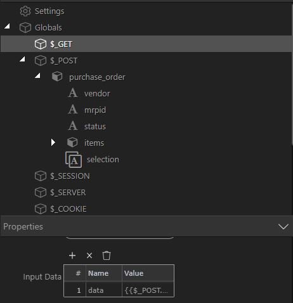The height and width of the screenshot is (303, 293).
Task: Add a new Input Data row
Action: coord(72,255)
